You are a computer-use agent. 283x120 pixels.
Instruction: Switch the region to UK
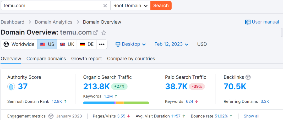(67, 44)
